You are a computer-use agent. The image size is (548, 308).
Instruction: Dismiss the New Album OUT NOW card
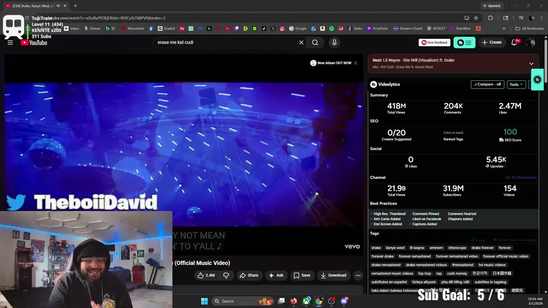(x=355, y=63)
